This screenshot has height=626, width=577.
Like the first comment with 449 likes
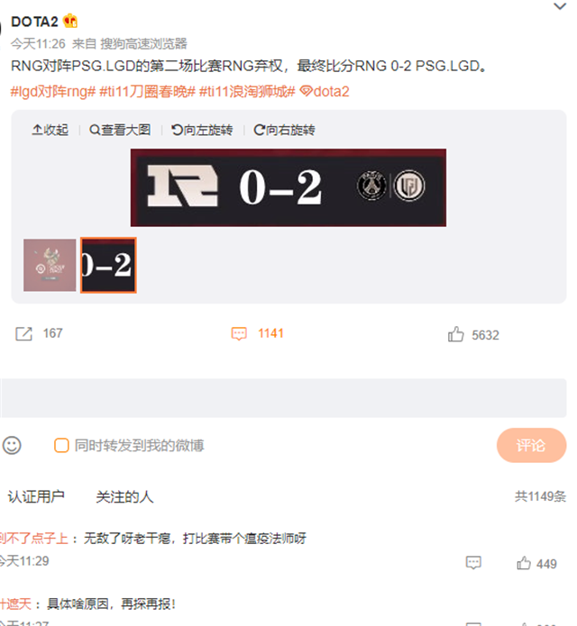point(524,563)
